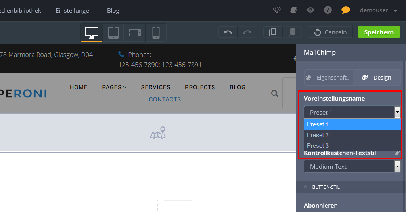This screenshot has height=212, width=406.
Task: Switch to landscape tablet preview
Action: [x=135, y=32]
